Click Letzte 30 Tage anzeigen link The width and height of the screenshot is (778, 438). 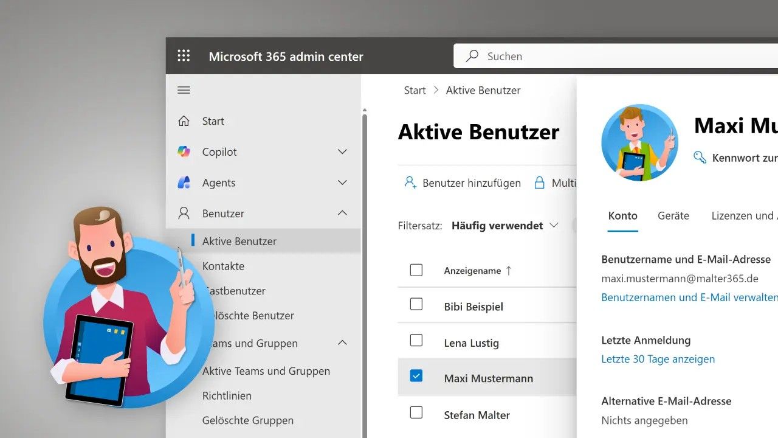tap(658, 359)
